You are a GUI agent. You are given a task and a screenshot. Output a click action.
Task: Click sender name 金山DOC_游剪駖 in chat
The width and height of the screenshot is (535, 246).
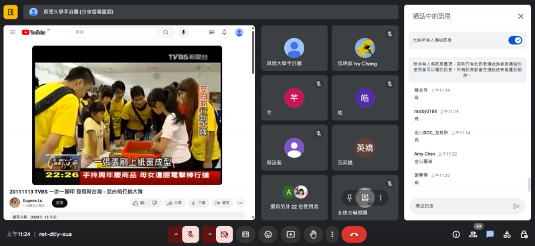tap(431, 133)
